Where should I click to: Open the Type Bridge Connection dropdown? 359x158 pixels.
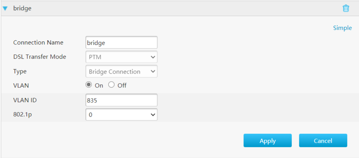[x=121, y=71]
